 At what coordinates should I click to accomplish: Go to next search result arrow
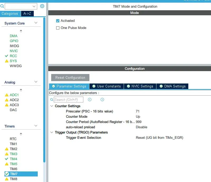coord(102,100)
